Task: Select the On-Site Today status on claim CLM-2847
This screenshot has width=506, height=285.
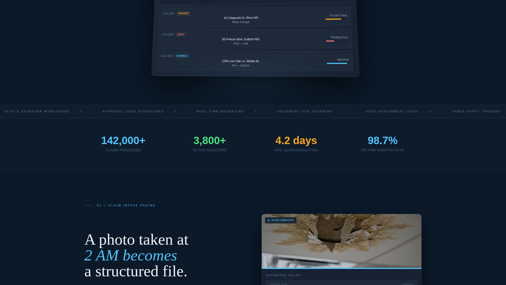Action: point(338,15)
